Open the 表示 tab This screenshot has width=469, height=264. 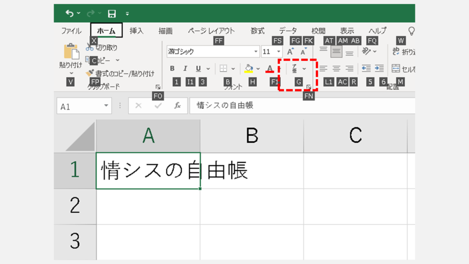pos(347,31)
